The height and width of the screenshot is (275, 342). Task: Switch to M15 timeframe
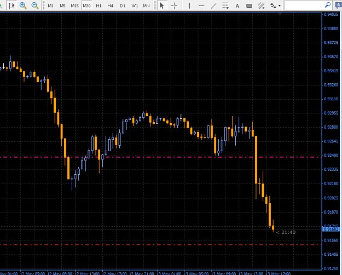(74, 5)
